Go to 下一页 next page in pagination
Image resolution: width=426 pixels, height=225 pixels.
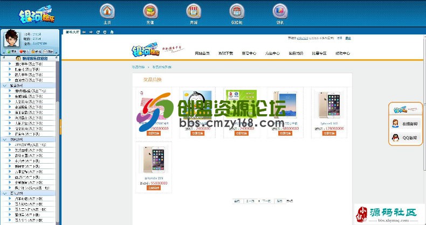tap(266, 201)
